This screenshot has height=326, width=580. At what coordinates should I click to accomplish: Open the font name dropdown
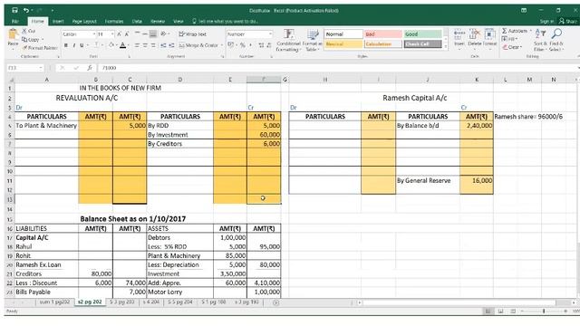coord(94,34)
